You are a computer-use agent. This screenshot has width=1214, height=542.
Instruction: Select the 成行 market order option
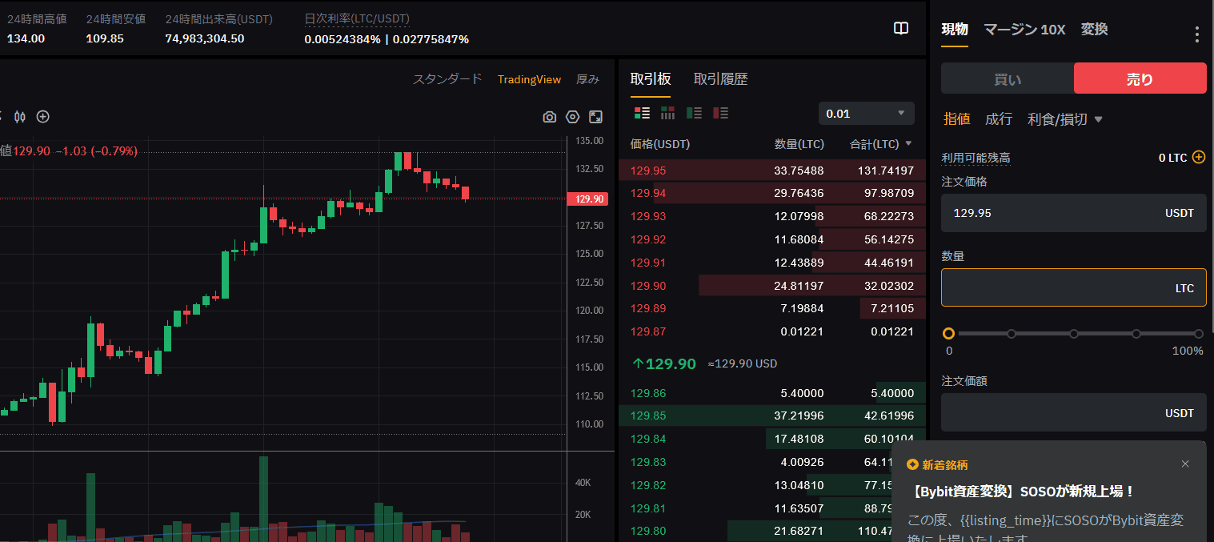[x=998, y=119]
